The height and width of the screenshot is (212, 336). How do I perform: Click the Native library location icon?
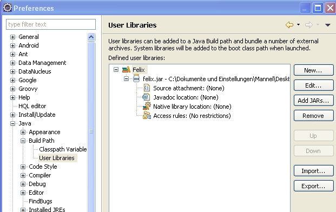point(147,106)
